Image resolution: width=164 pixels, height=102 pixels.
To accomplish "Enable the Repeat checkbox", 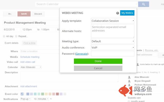I will 16,36.
